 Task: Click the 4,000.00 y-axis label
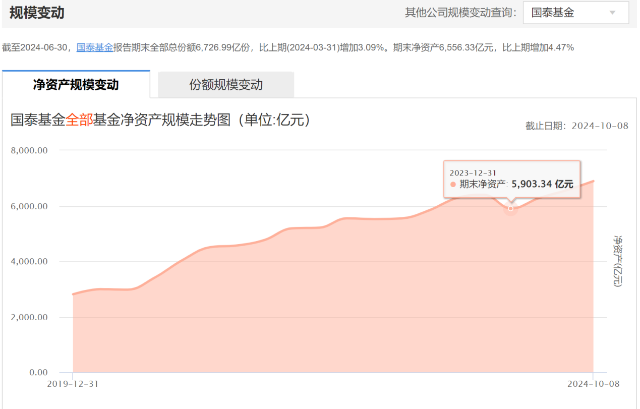point(29,262)
